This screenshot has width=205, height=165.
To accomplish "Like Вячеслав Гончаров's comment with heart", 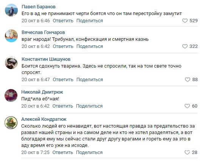I will click(185, 46).
